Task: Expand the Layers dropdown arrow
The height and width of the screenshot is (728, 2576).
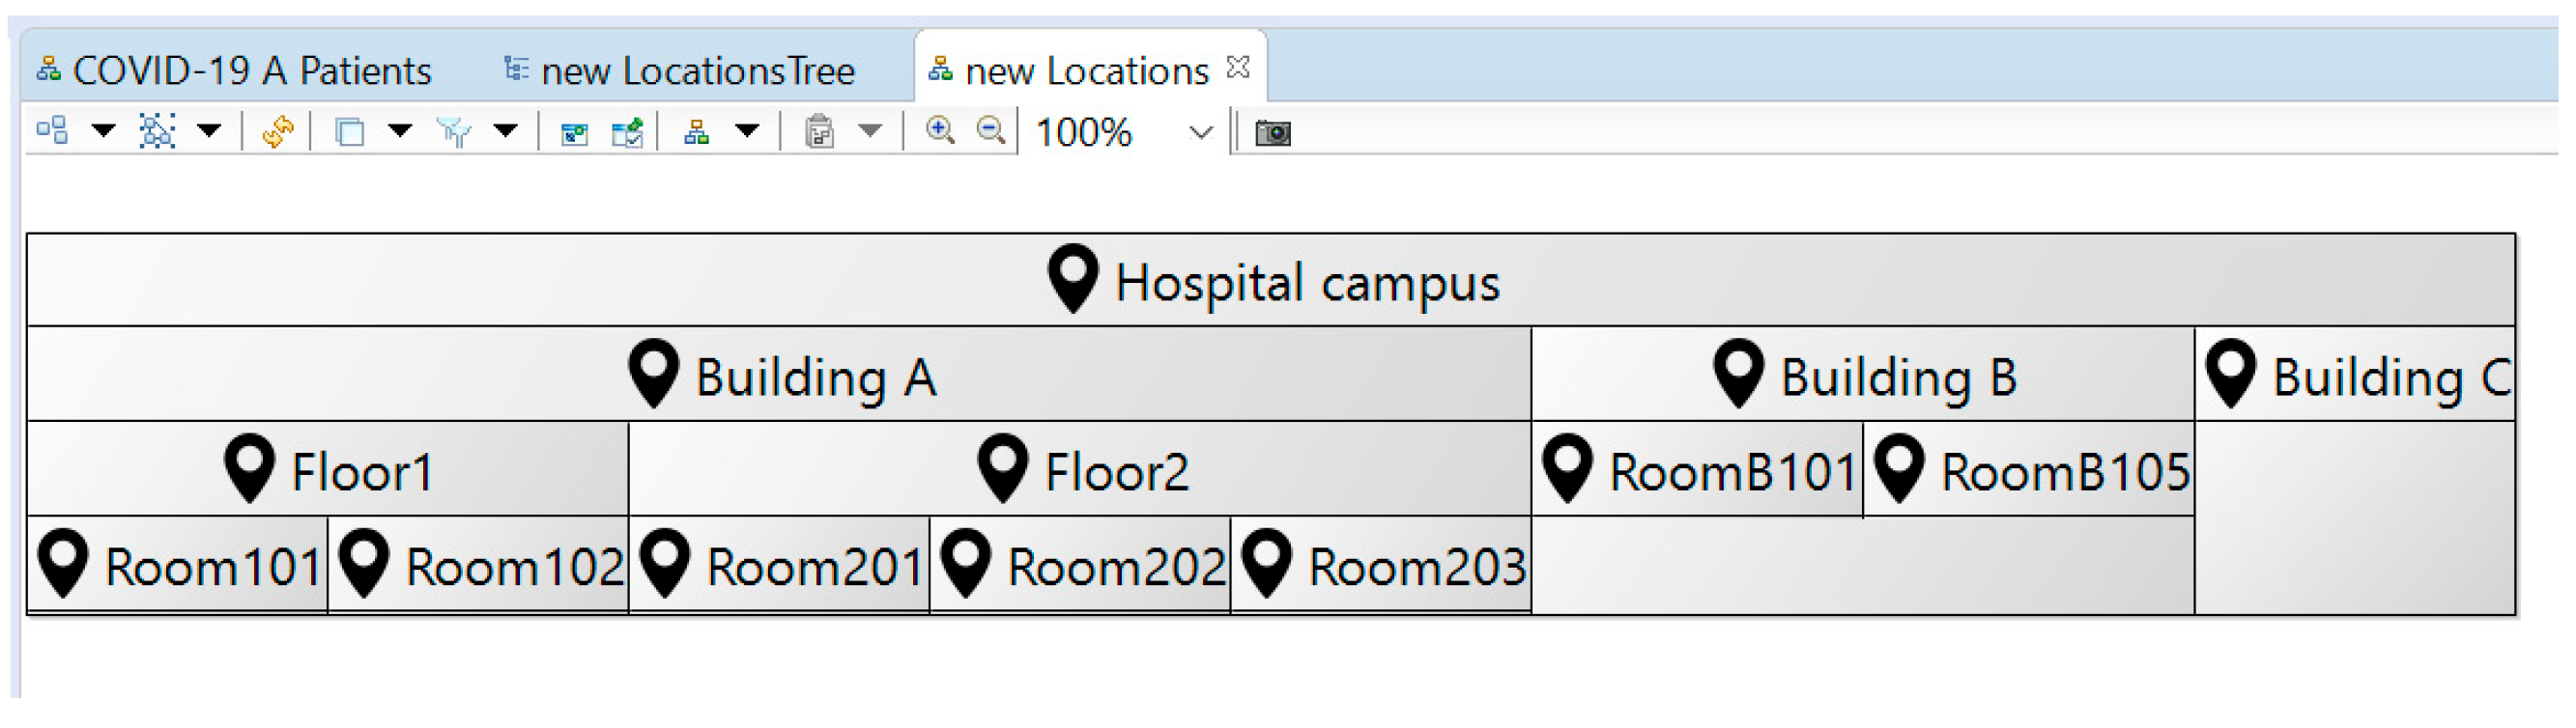Action: click(400, 130)
